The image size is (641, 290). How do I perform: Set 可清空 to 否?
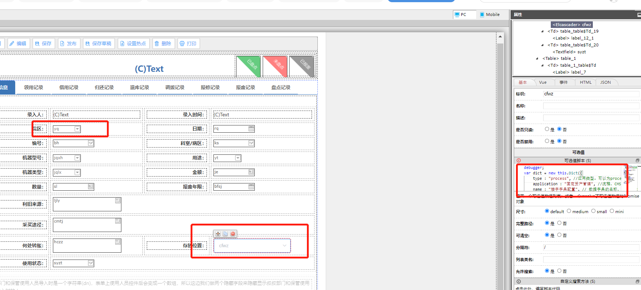[559, 235]
